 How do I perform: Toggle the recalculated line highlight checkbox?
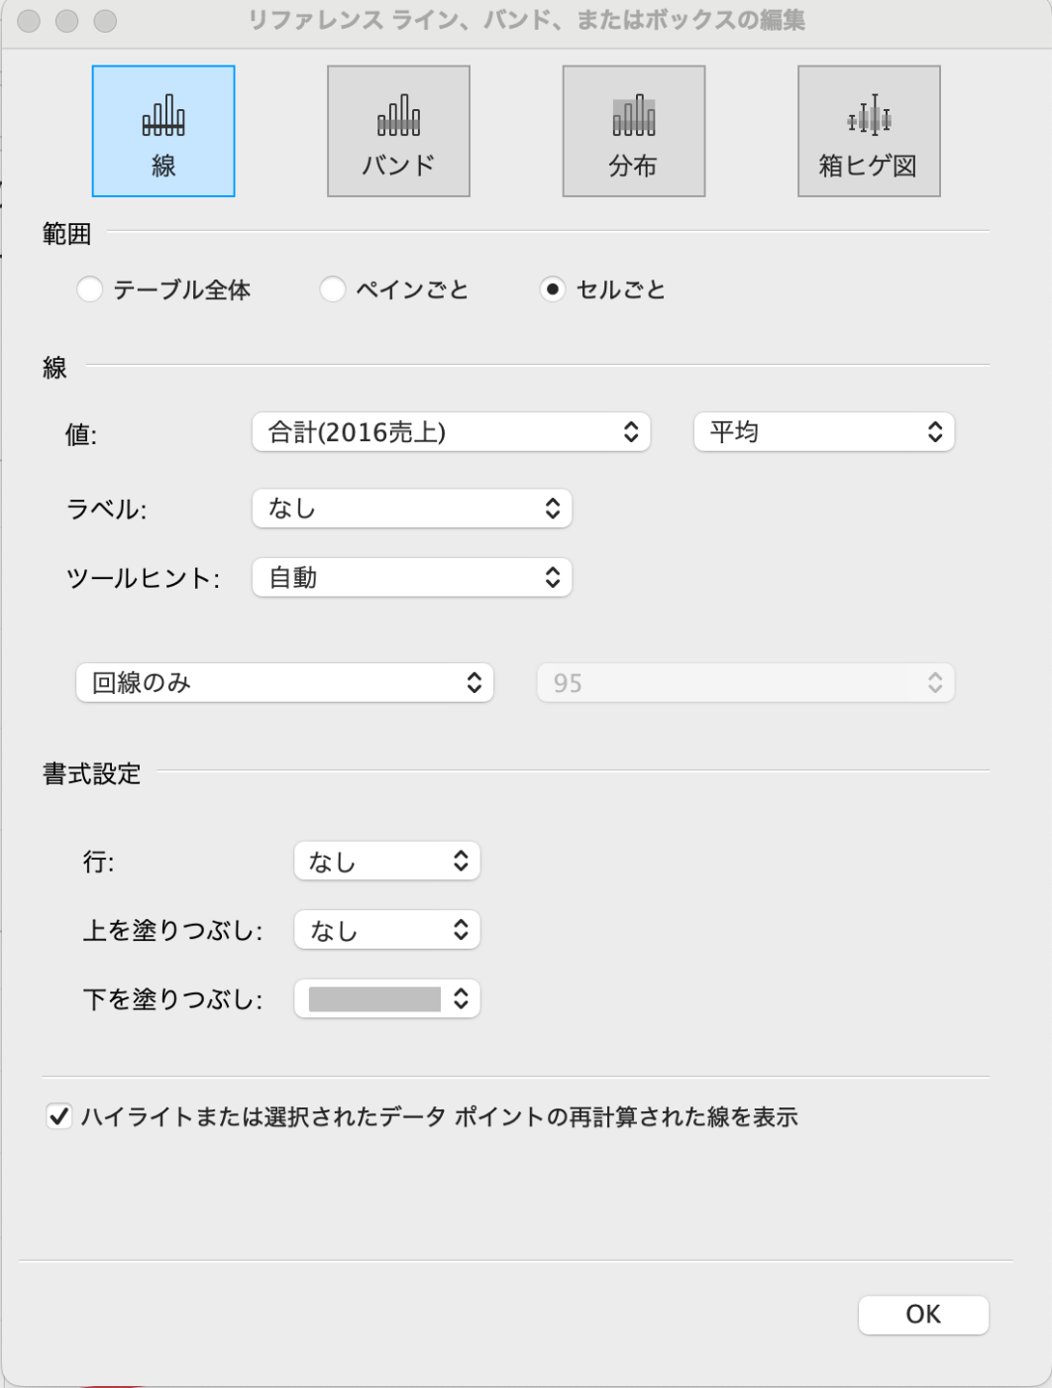point(59,1116)
